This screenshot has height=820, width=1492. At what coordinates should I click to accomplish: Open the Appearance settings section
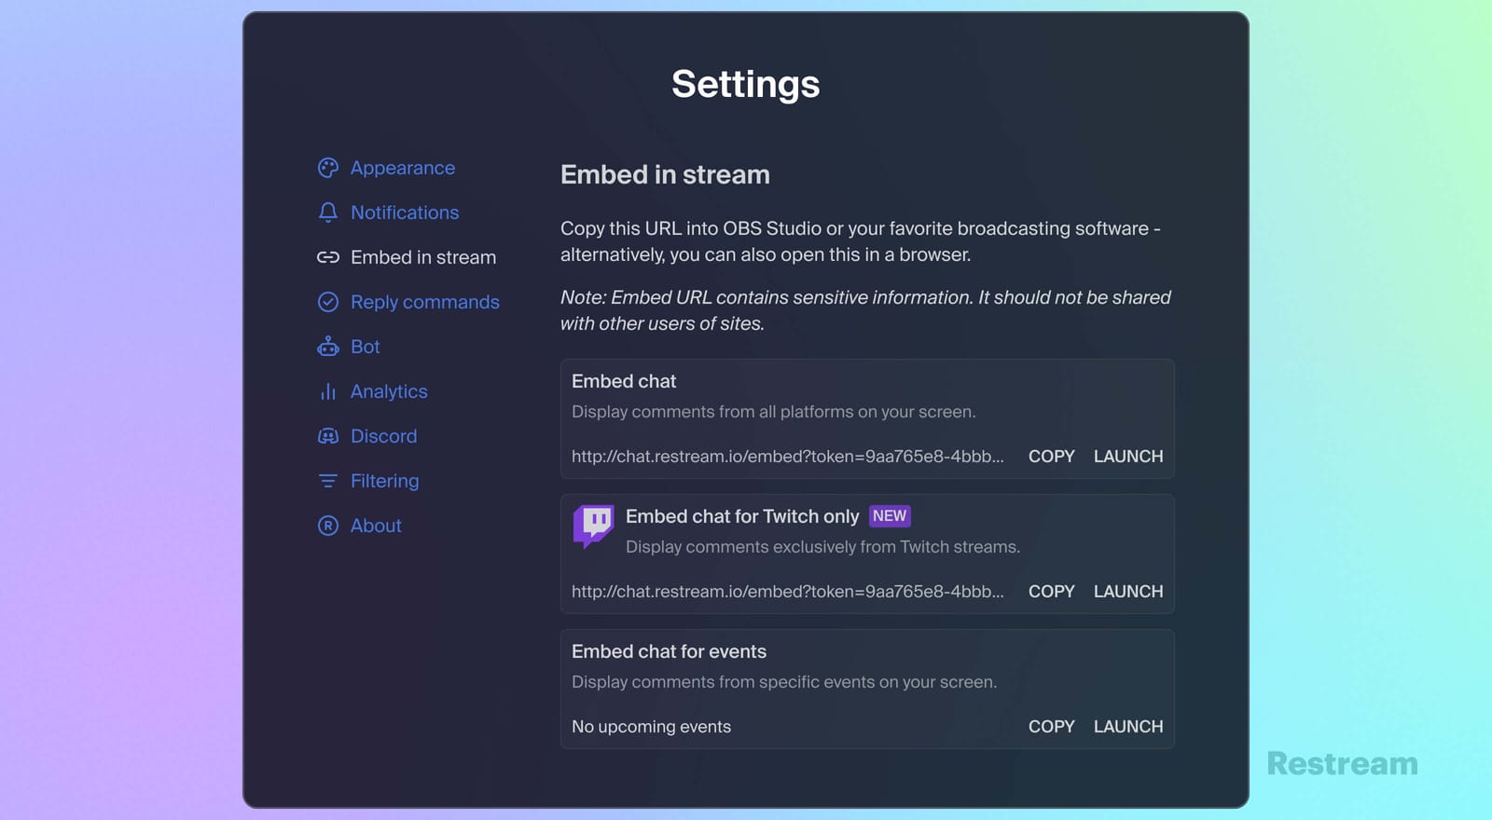coord(403,168)
